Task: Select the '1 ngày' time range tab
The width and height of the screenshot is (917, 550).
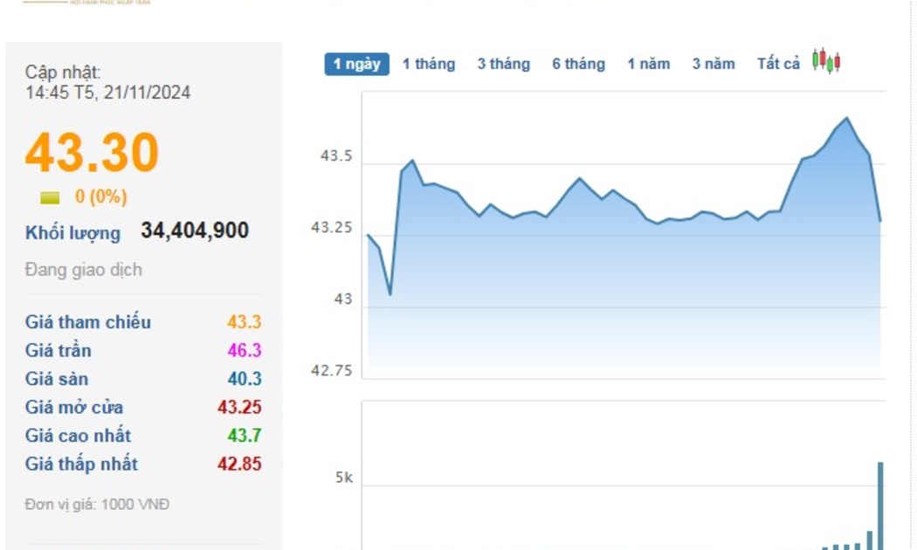Action: click(x=356, y=64)
